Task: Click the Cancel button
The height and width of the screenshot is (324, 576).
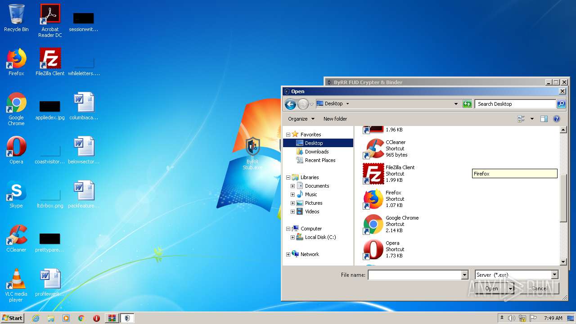Action: coord(539,288)
